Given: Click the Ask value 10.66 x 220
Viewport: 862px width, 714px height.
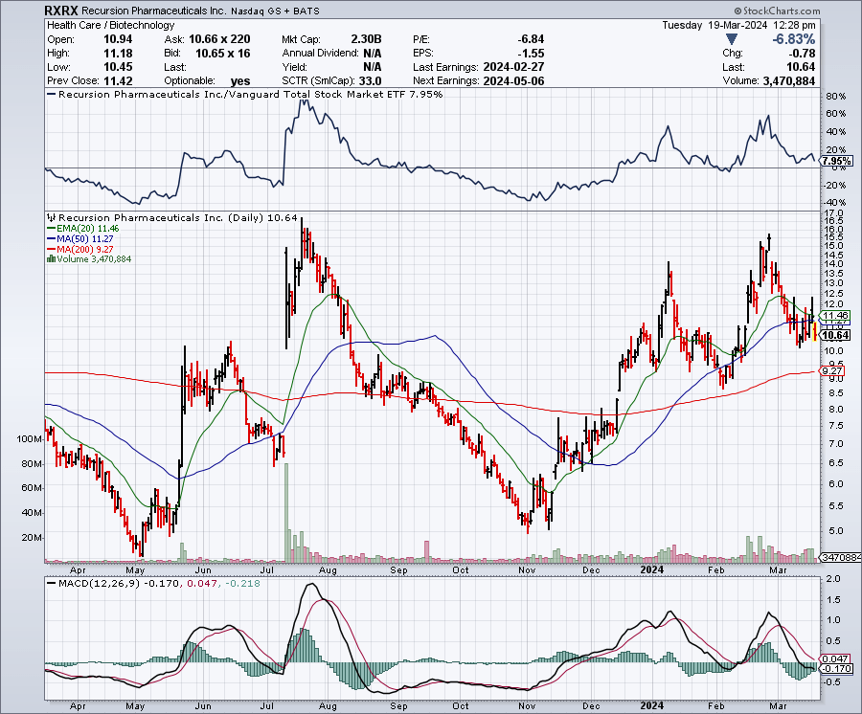Looking at the screenshot, I should tap(219, 39).
